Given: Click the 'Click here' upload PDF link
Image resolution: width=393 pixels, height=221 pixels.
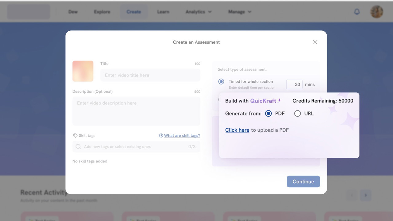Looking at the screenshot, I should [x=237, y=130].
